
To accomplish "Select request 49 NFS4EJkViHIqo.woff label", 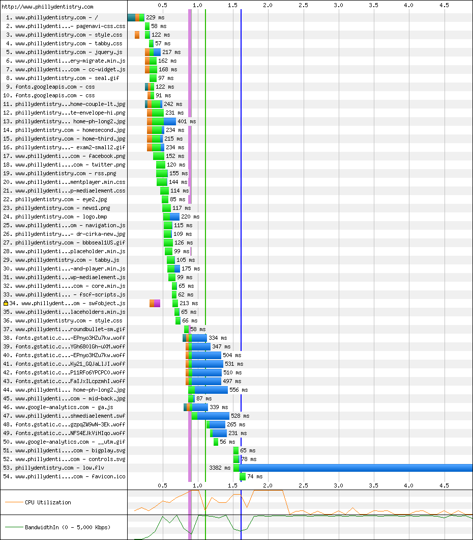I will coord(64,433).
